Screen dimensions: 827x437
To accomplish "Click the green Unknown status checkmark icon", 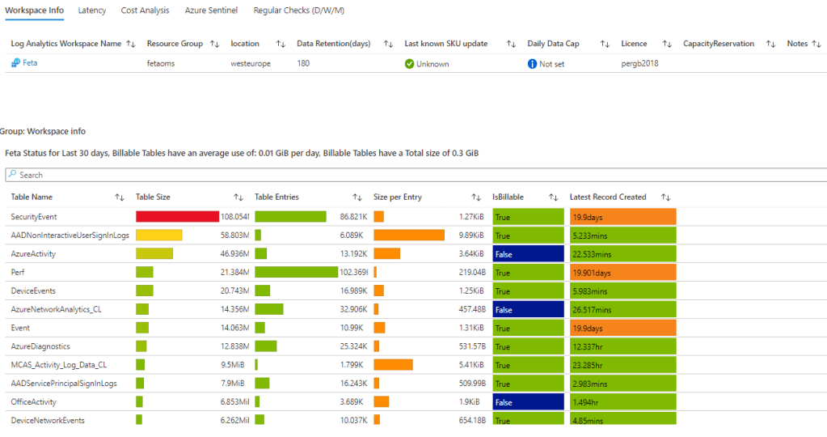I will tap(410, 64).
